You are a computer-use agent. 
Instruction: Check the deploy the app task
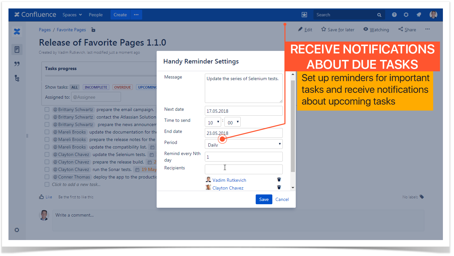(x=47, y=177)
